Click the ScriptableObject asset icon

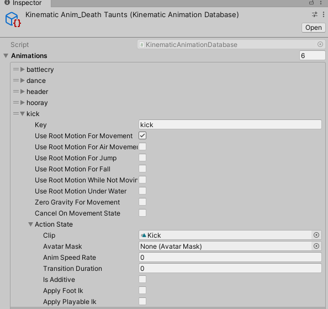(13, 20)
